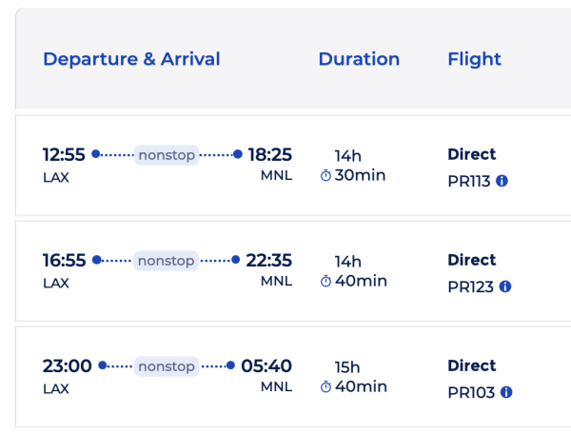Open flight number PR123
The height and width of the screenshot is (434, 571).
pyautogui.click(x=470, y=286)
